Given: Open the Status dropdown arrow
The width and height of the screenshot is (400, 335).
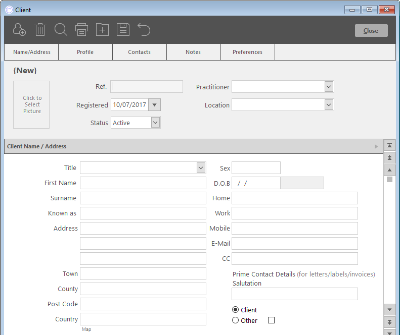Looking at the screenshot, I should point(155,123).
